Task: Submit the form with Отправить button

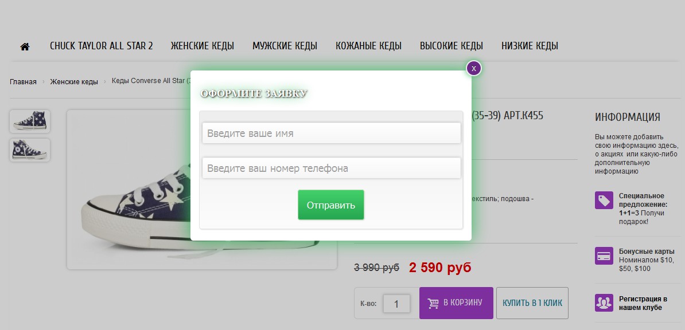Action: tap(330, 205)
